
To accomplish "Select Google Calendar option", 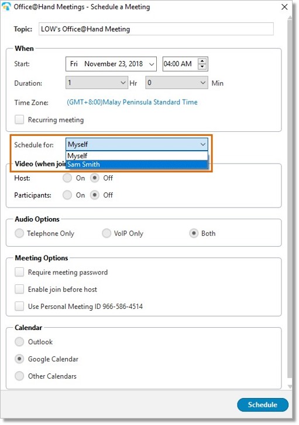I will 19,359.
